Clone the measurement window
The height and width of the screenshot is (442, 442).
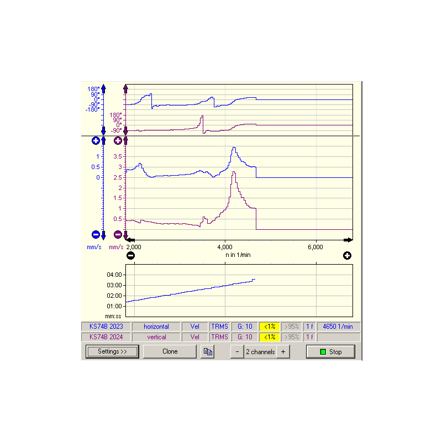coord(170,351)
